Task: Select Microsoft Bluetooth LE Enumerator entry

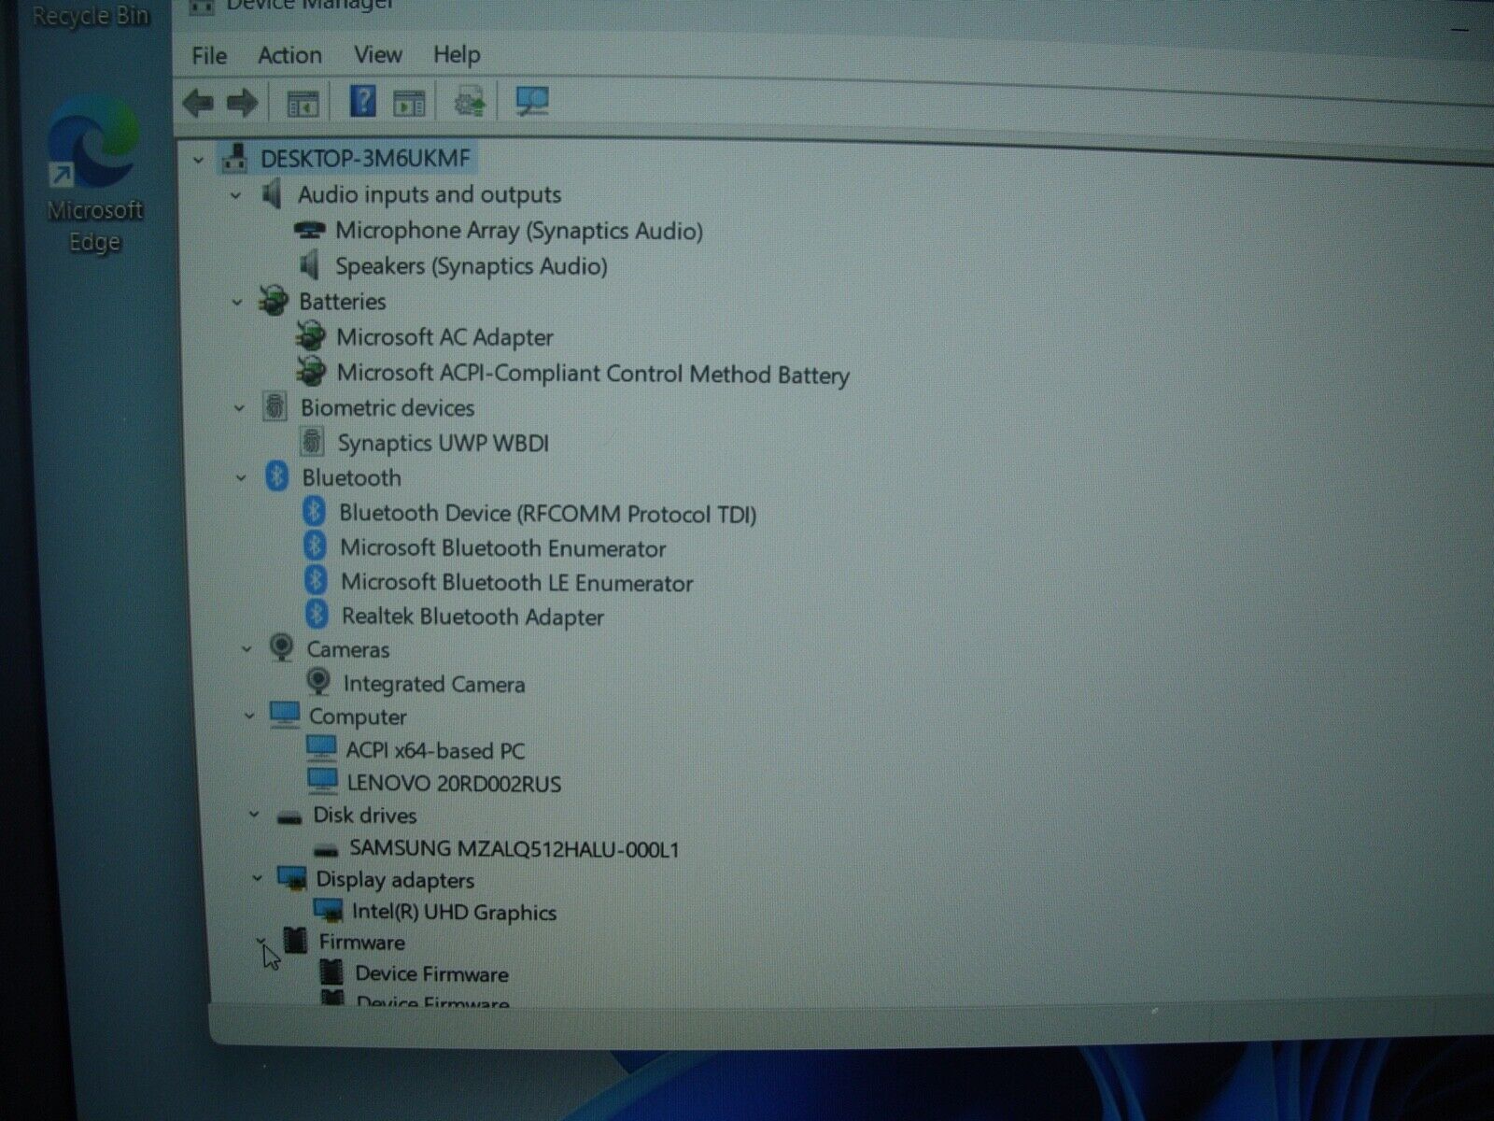Action: click(x=517, y=583)
